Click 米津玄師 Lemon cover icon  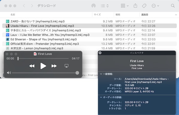(x=7, y=48)
